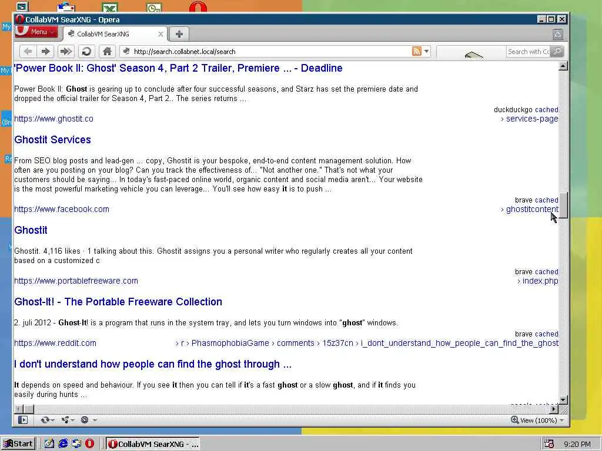Open 'I don't understand how people can find the ghost' result
The width and height of the screenshot is (602, 451).
tap(153, 364)
